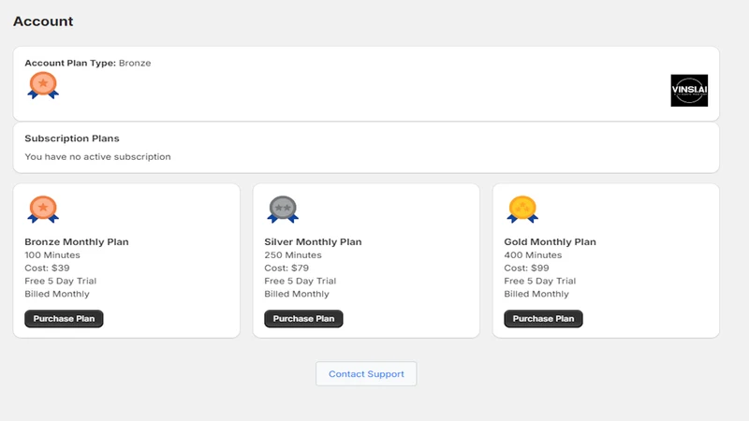This screenshot has height=421, width=749.
Task: Click the '100 Minutes' text
Action: click(x=52, y=254)
